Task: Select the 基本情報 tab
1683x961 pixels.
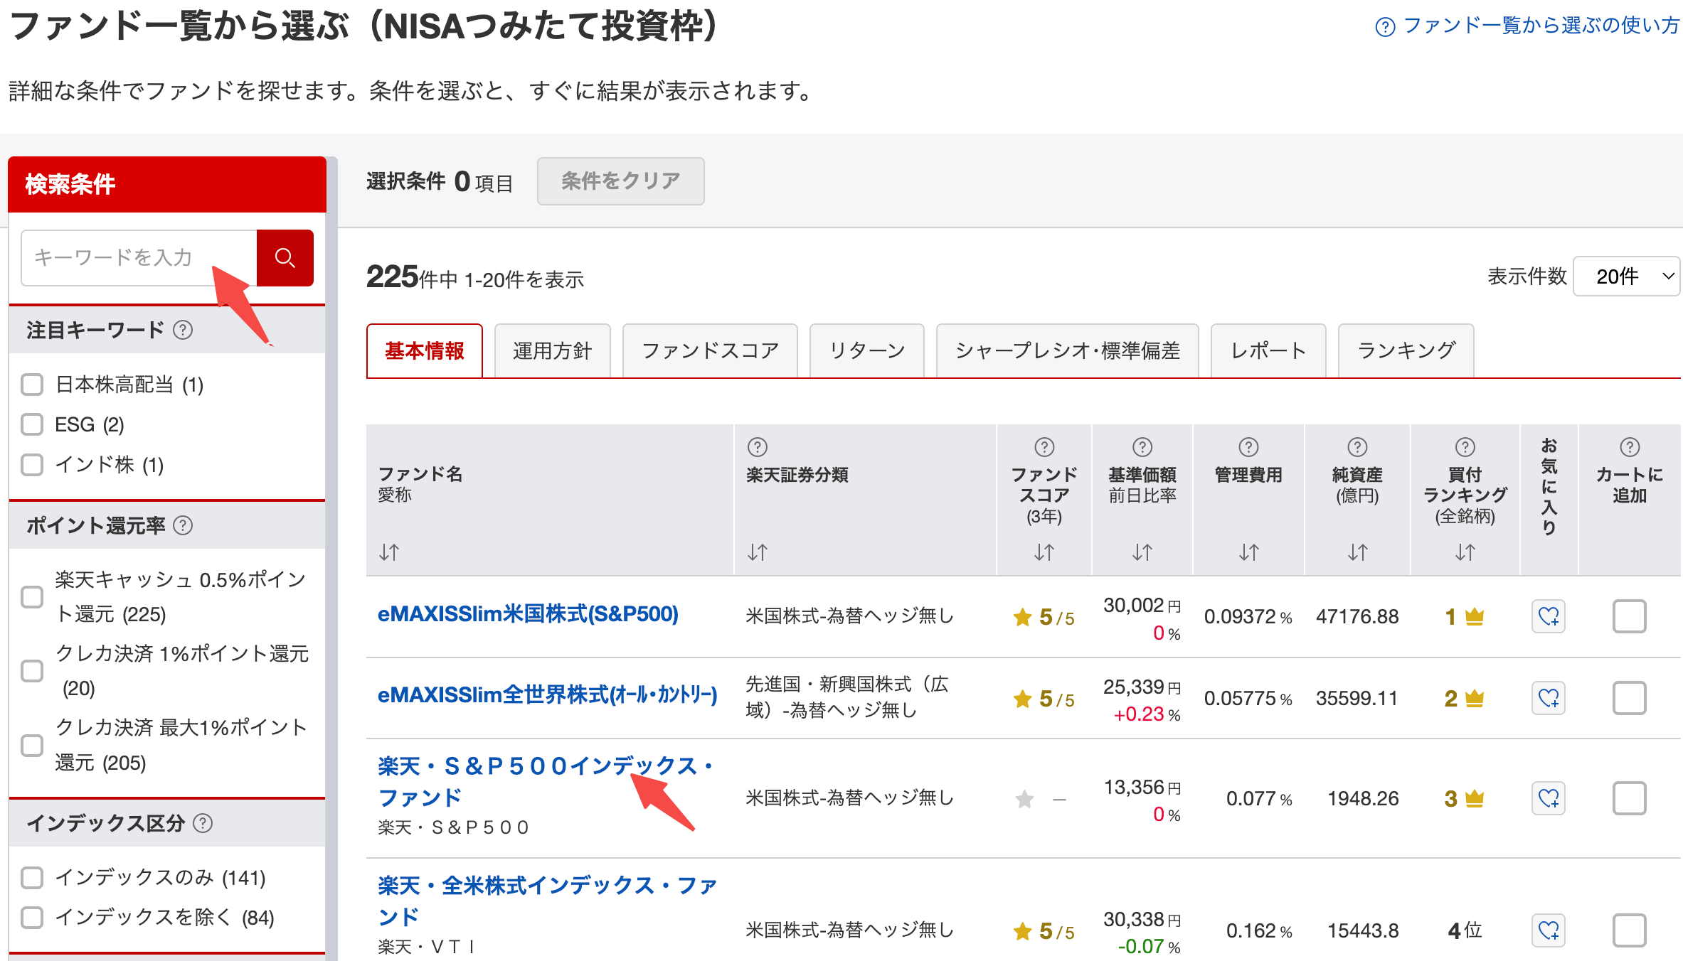Action: point(425,350)
